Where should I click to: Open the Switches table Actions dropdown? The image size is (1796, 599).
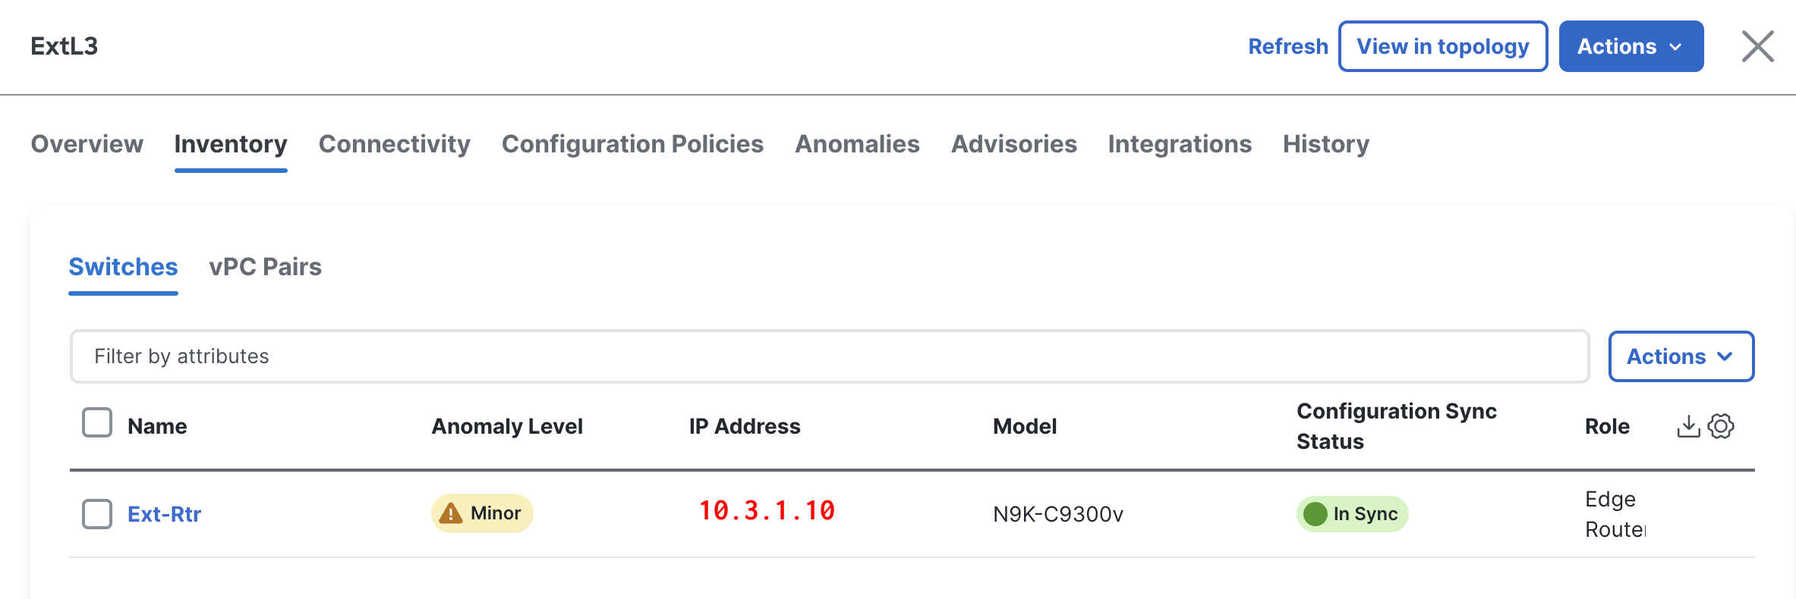[1681, 356]
